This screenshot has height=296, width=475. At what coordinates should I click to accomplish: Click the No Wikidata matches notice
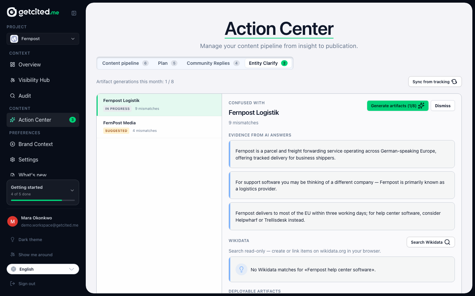tap(342, 269)
